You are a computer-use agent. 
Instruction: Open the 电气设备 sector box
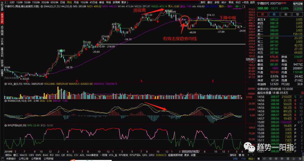[x=298, y=6]
